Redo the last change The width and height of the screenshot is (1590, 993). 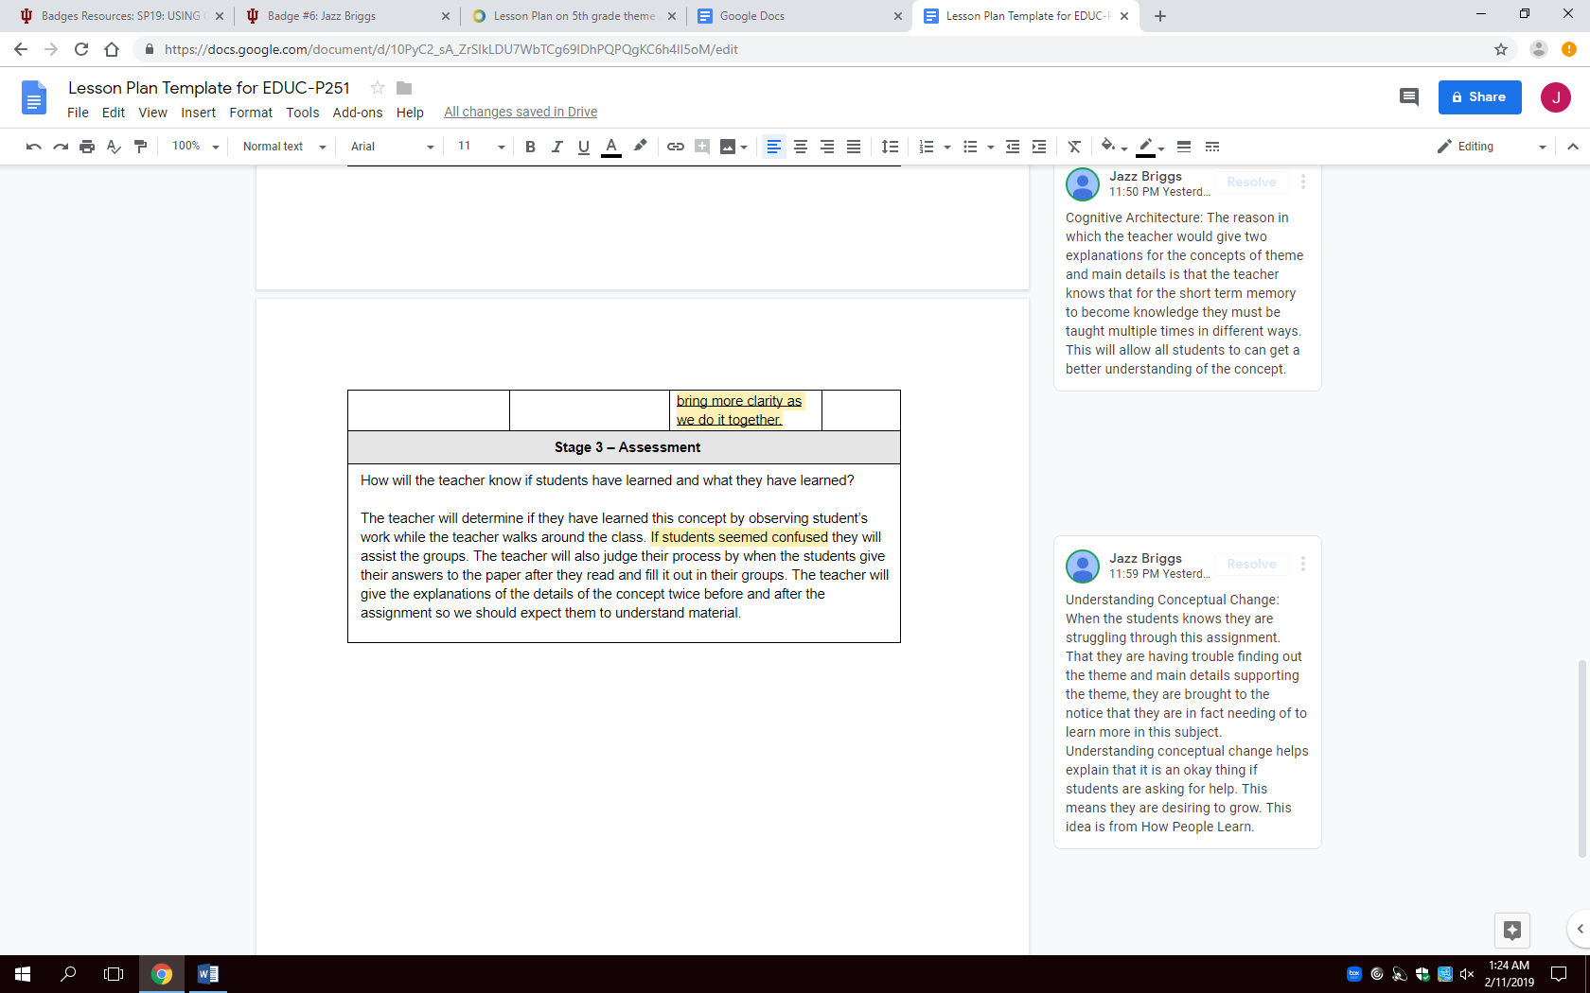click(x=61, y=147)
